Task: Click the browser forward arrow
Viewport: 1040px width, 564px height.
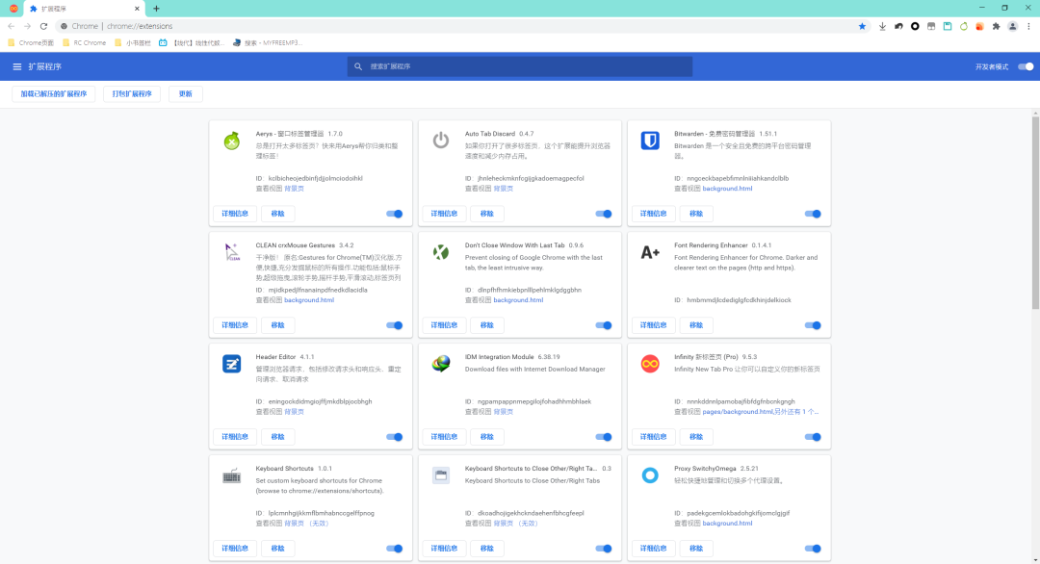Action: coord(27,27)
